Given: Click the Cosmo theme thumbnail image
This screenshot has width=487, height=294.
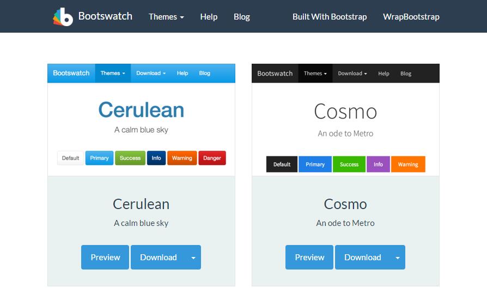Looking at the screenshot, I should (345, 120).
